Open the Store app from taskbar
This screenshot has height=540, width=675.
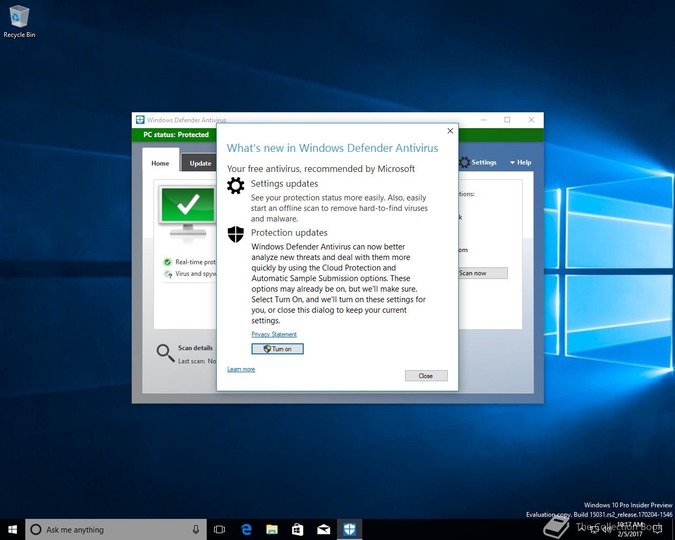[297, 529]
